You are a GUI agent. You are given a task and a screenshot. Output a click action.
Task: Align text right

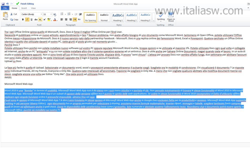pos(70,19)
